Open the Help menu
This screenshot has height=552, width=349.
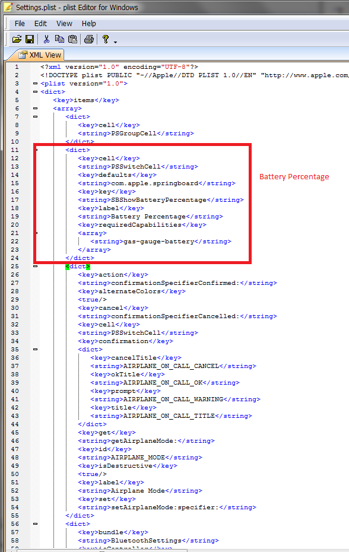(89, 24)
